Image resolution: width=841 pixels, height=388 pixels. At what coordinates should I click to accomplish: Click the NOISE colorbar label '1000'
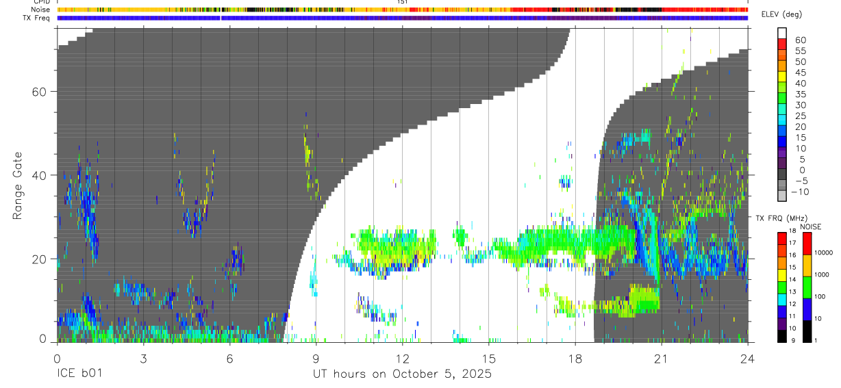823,274
